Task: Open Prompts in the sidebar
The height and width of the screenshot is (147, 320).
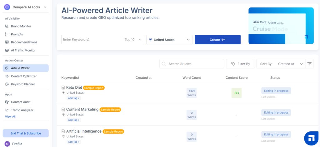Action: [x=17, y=34]
